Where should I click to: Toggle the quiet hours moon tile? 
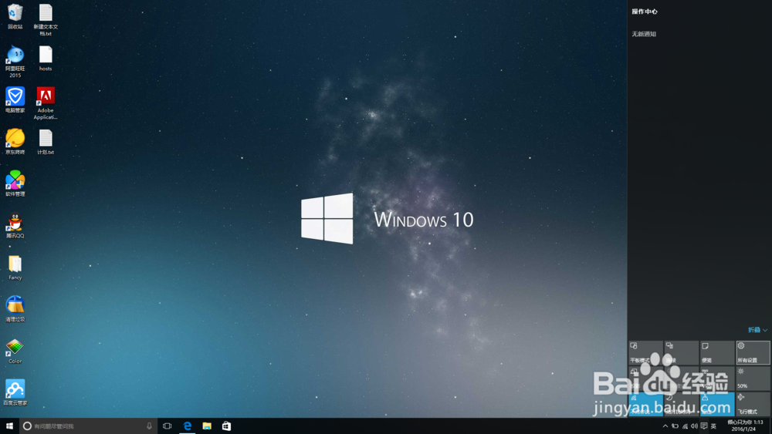pos(682,404)
